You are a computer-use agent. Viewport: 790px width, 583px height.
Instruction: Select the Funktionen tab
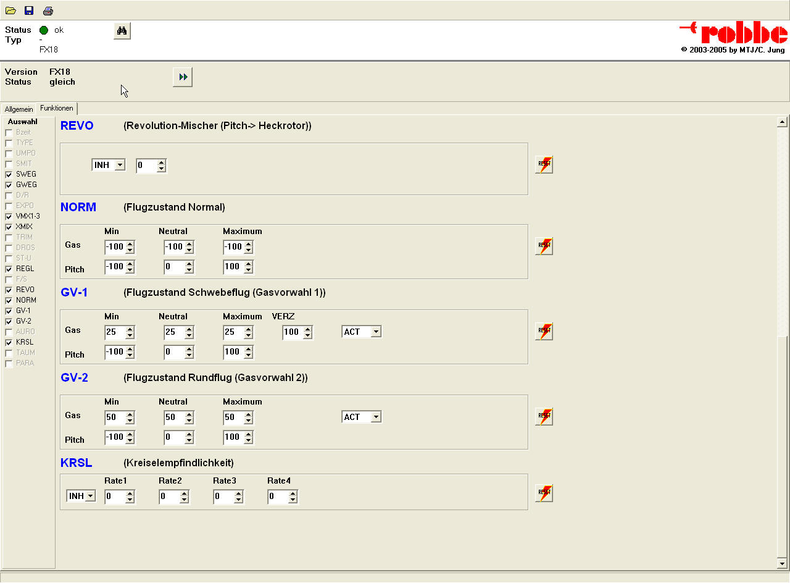pyautogui.click(x=56, y=108)
